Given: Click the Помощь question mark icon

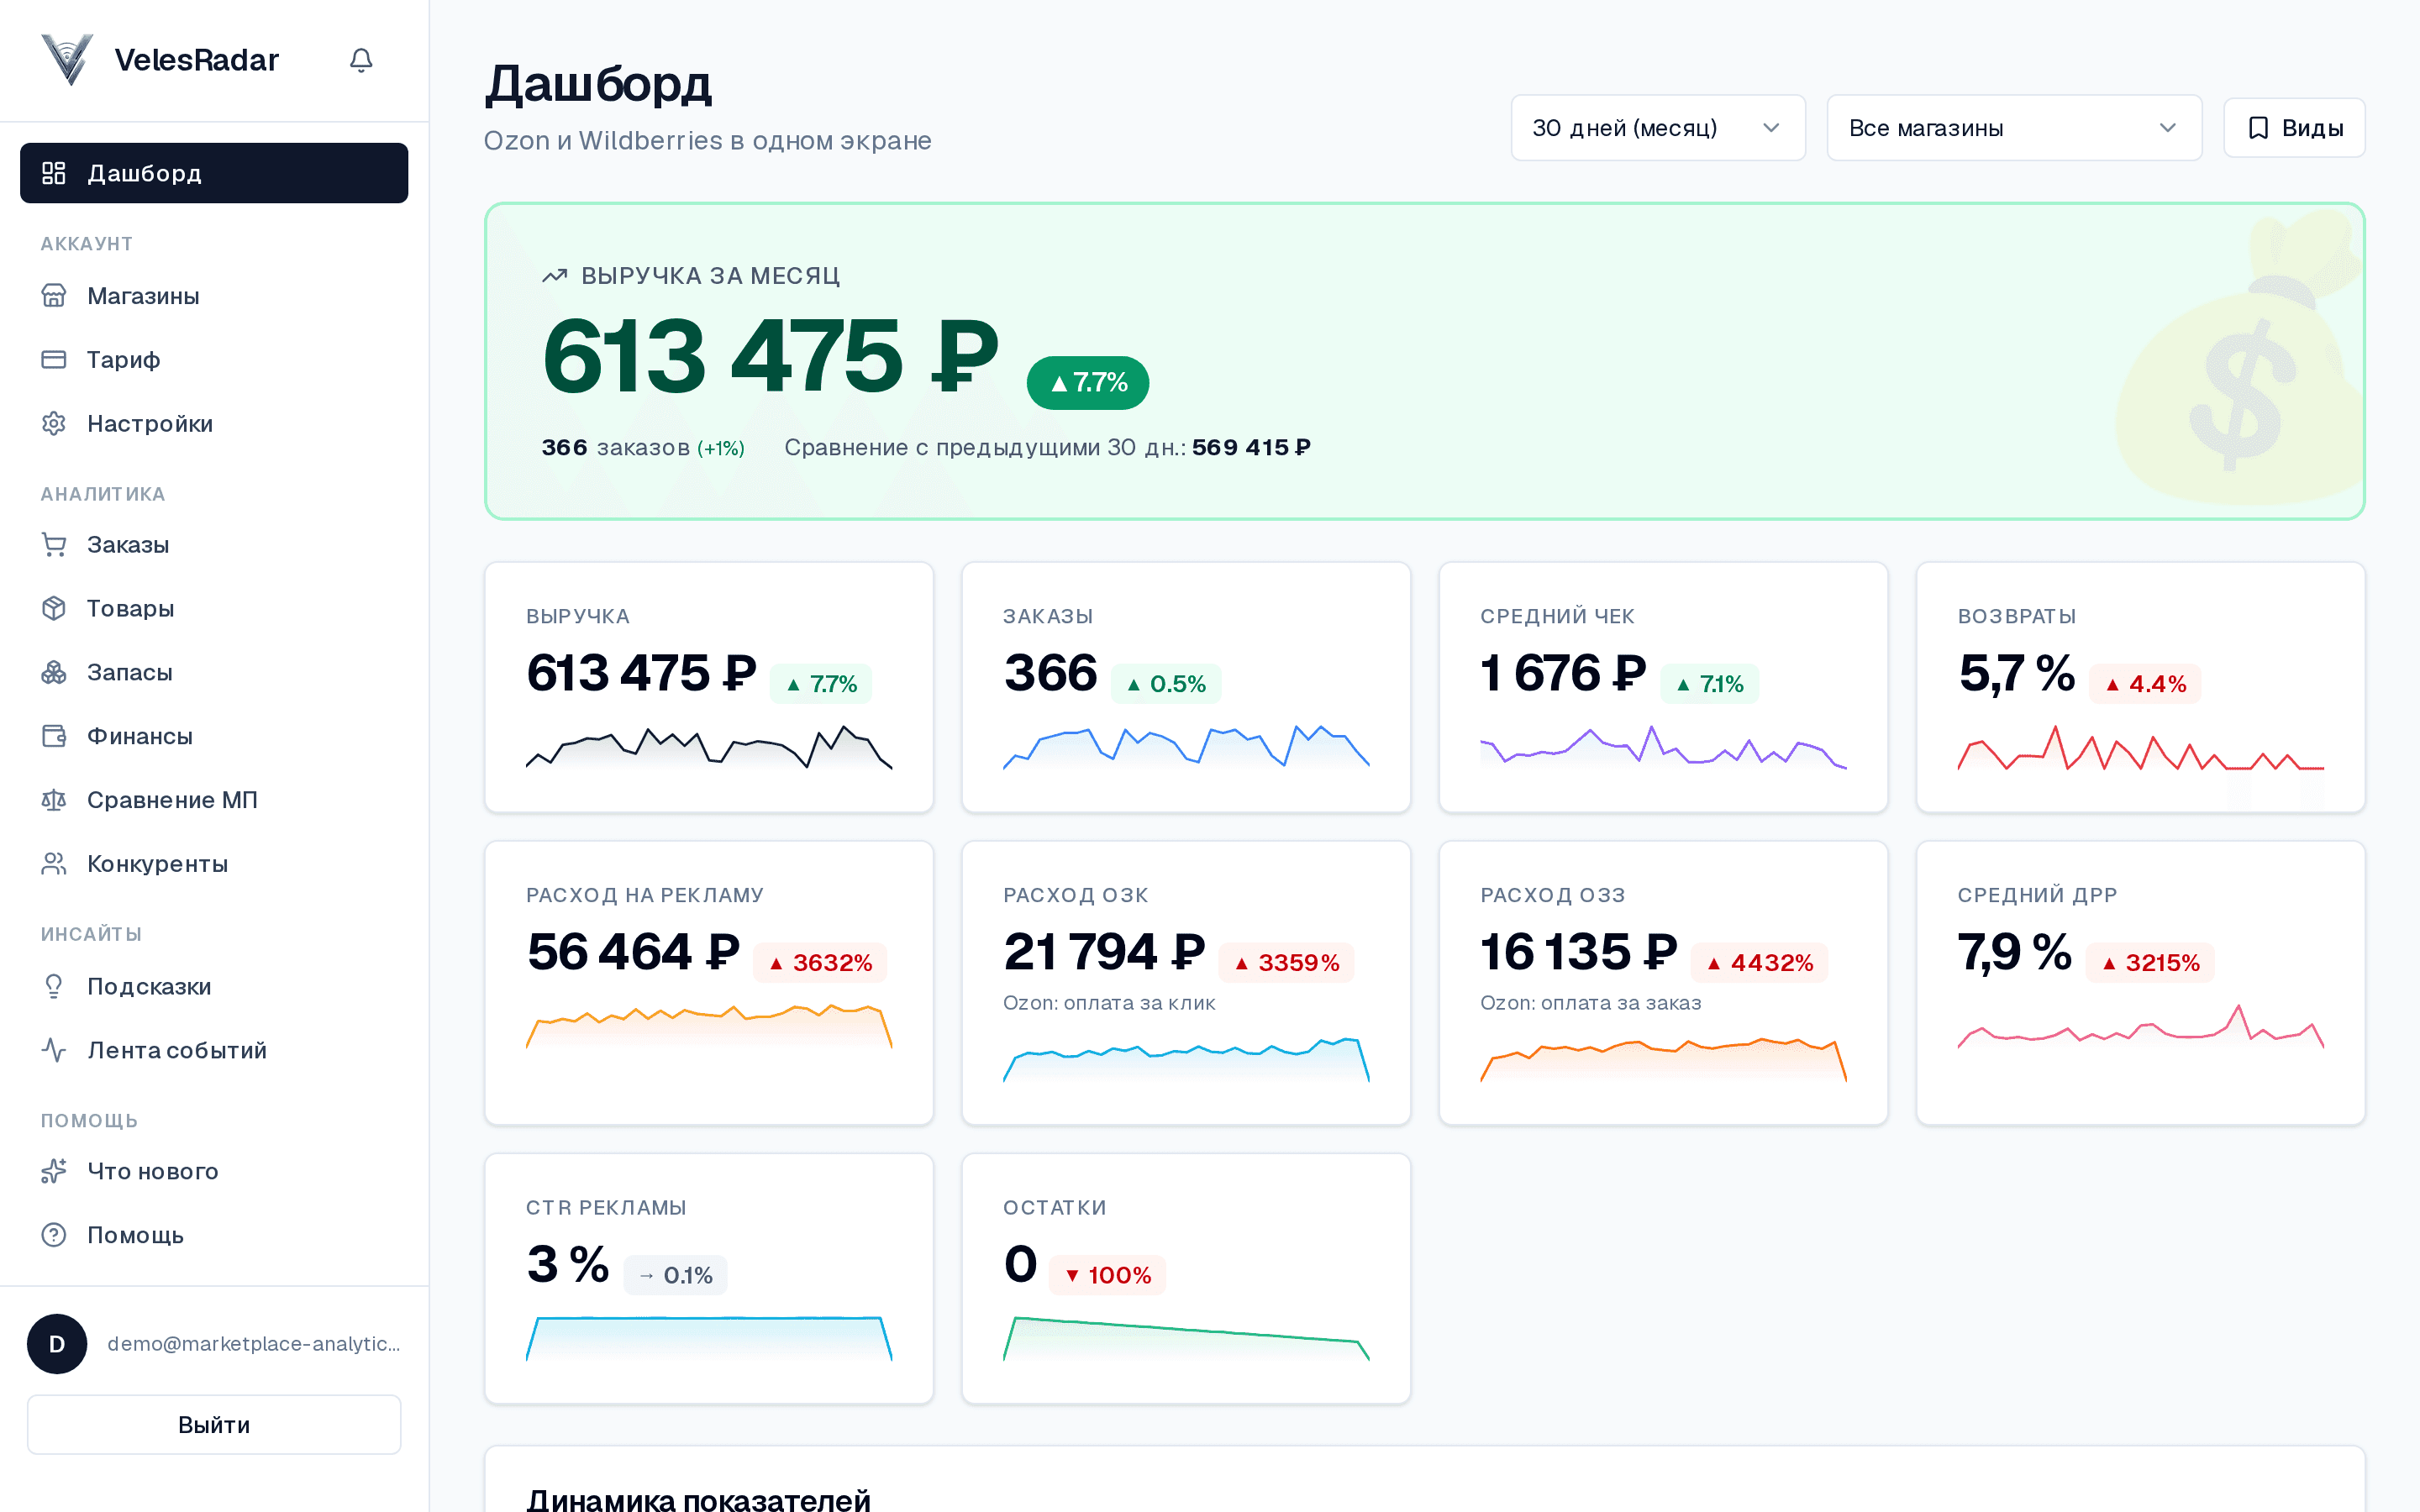Looking at the screenshot, I should click(54, 1235).
